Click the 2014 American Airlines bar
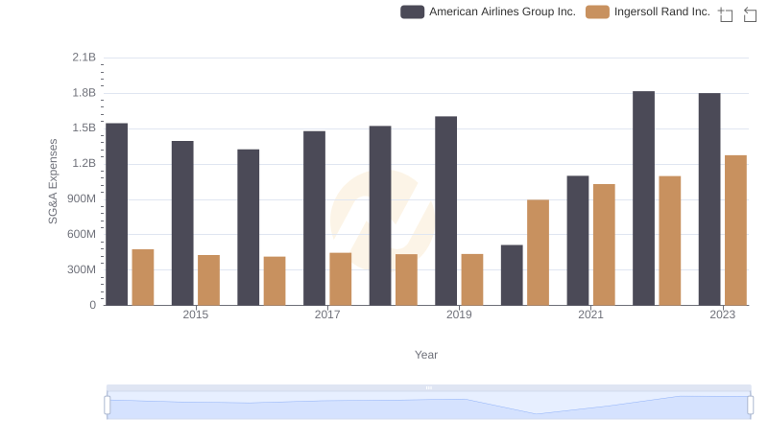 point(116,214)
